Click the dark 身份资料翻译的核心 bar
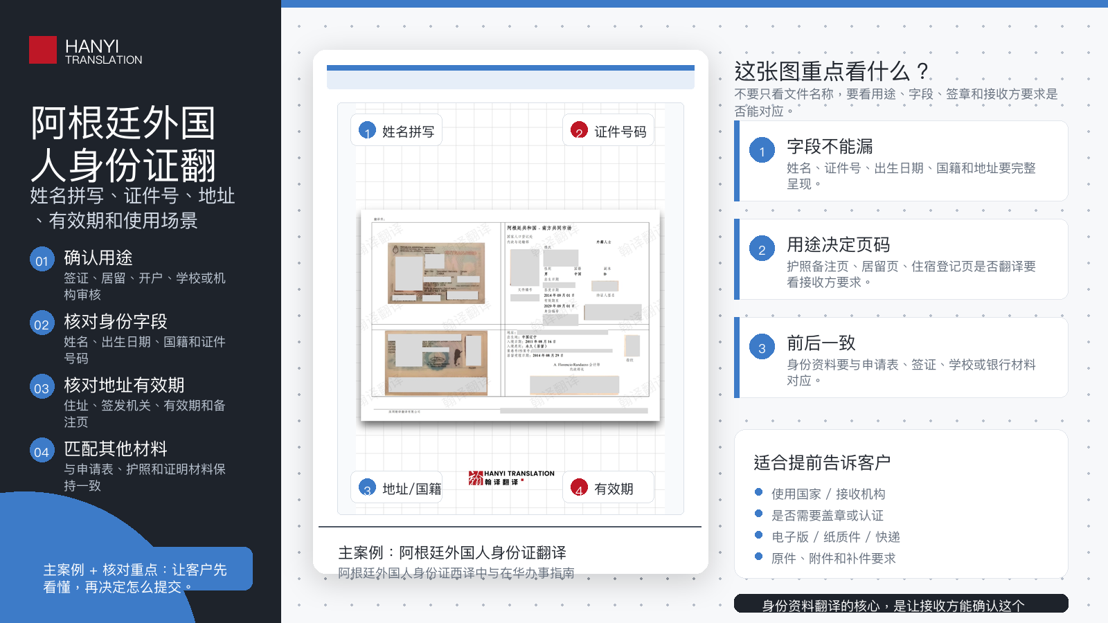Viewport: 1108px width, 623px height. (901, 604)
